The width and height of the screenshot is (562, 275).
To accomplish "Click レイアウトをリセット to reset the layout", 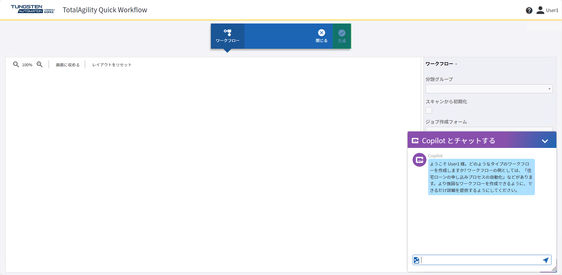I will pos(111,65).
